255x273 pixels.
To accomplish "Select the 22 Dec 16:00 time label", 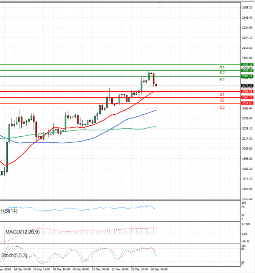I will pyautogui.click(x=120, y=269).
